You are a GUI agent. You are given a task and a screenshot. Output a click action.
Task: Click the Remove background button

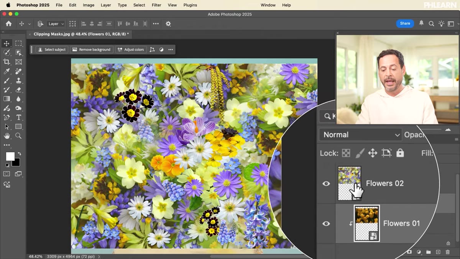coord(91,49)
